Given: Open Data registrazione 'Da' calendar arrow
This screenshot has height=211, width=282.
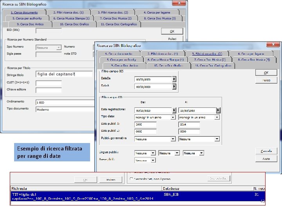Looking at the screenshot, I should pos(174,110).
